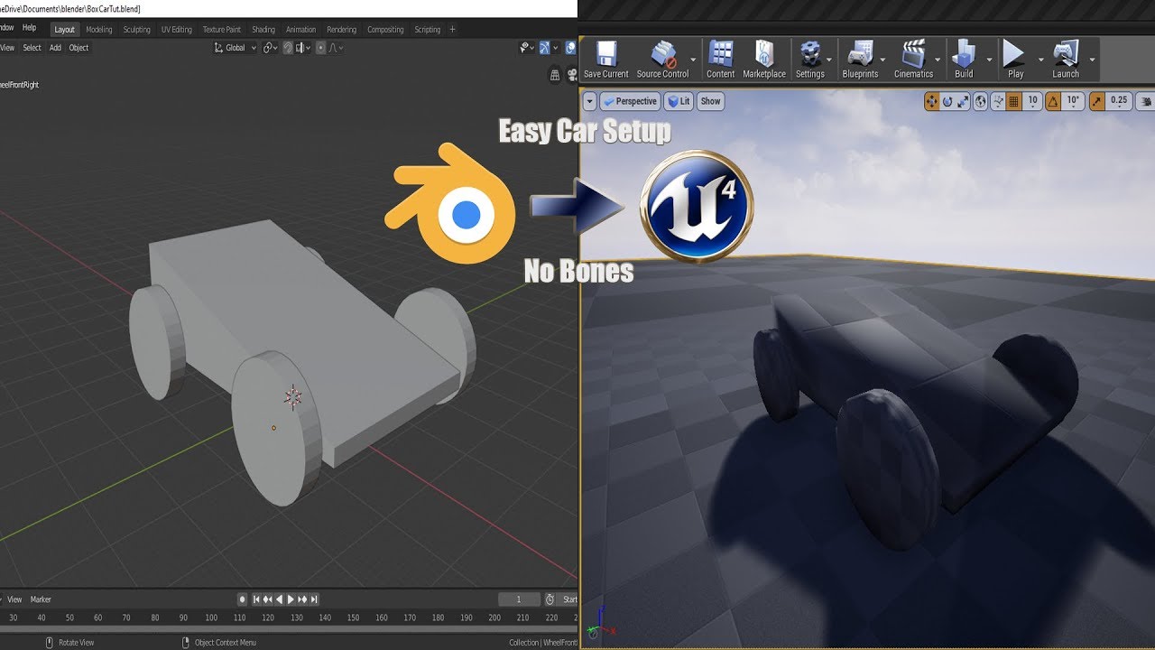Play animation forward in Blender timeline
Image resolution: width=1155 pixels, height=650 pixels.
(291, 599)
